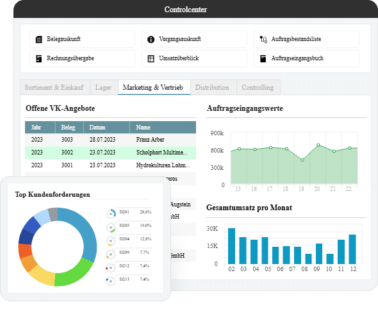Click the bar for month 08

click(x=309, y=259)
